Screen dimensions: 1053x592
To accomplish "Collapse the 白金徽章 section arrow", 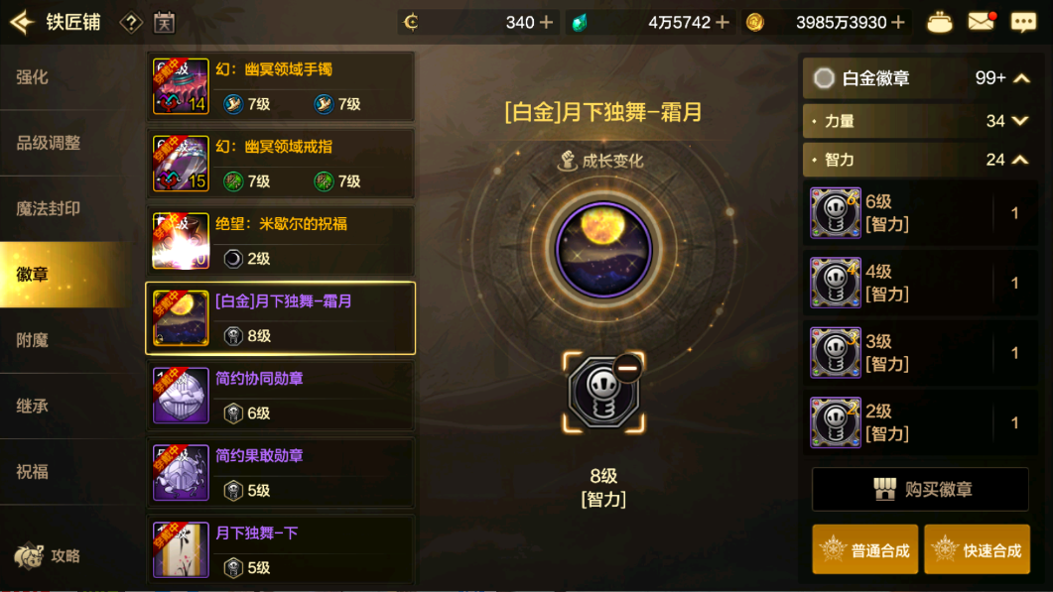I will pyautogui.click(x=1021, y=78).
